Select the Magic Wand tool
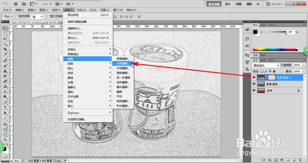This screenshot has height=163, width=308. point(5,44)
